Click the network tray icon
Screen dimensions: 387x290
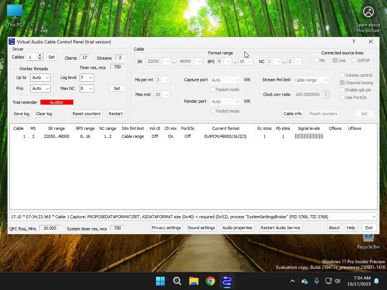(328, 281)
